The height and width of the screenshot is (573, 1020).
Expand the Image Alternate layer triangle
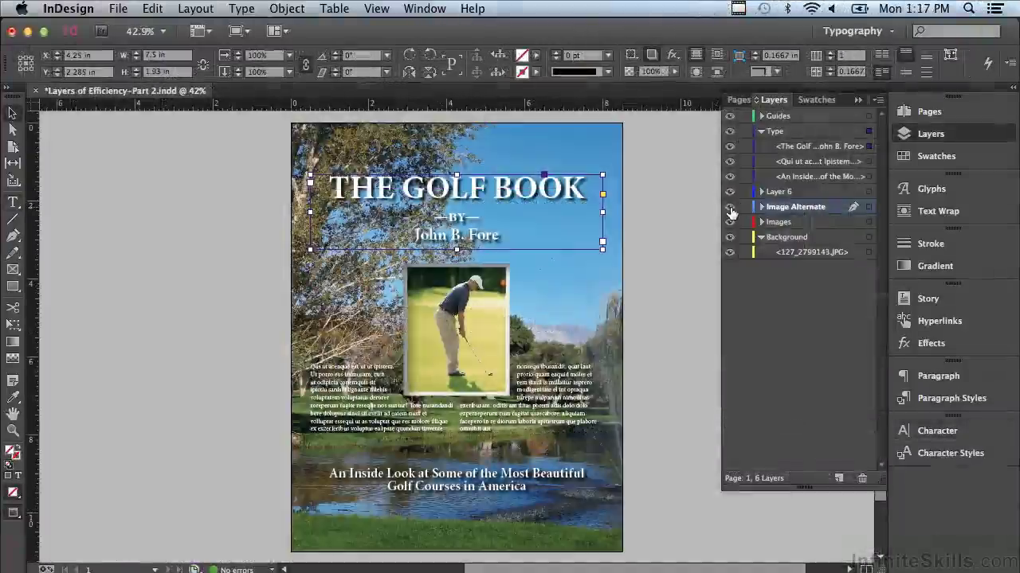pos(762,207)
